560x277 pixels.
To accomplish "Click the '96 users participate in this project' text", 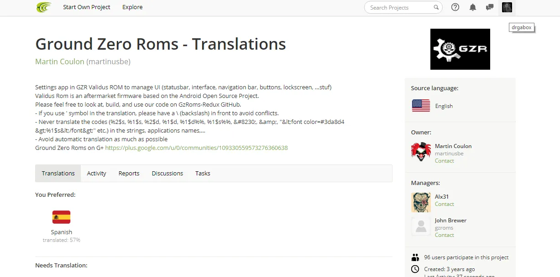I will click(466, 257).
